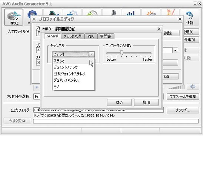Close the MP3 - 詳細設定 dialog
Screen dimensions: 203x169
tap(159, 29)
